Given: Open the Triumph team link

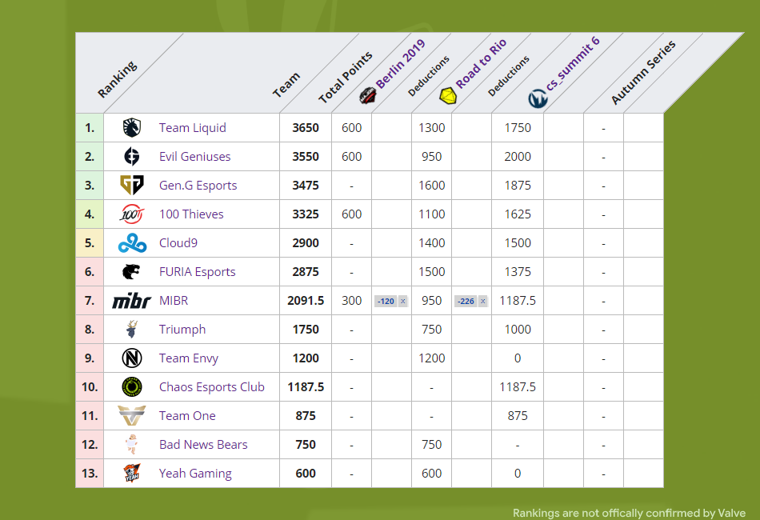Looking at the screenshot, I should pos(182,329).
